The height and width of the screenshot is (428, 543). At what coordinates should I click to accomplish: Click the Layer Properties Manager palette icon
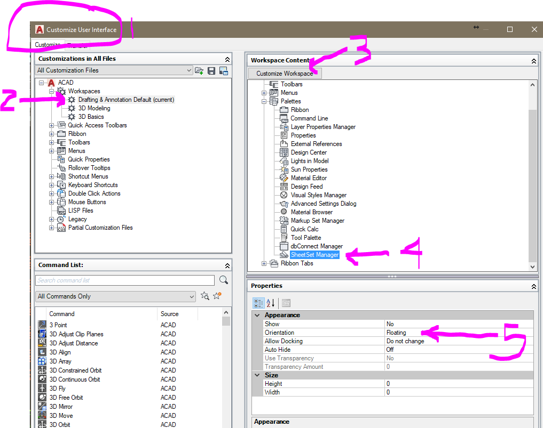284,126
